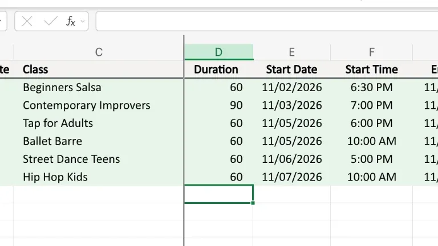Select the Beginners Salsa cell
Screen dimensions: 438x246
(99, 87)
